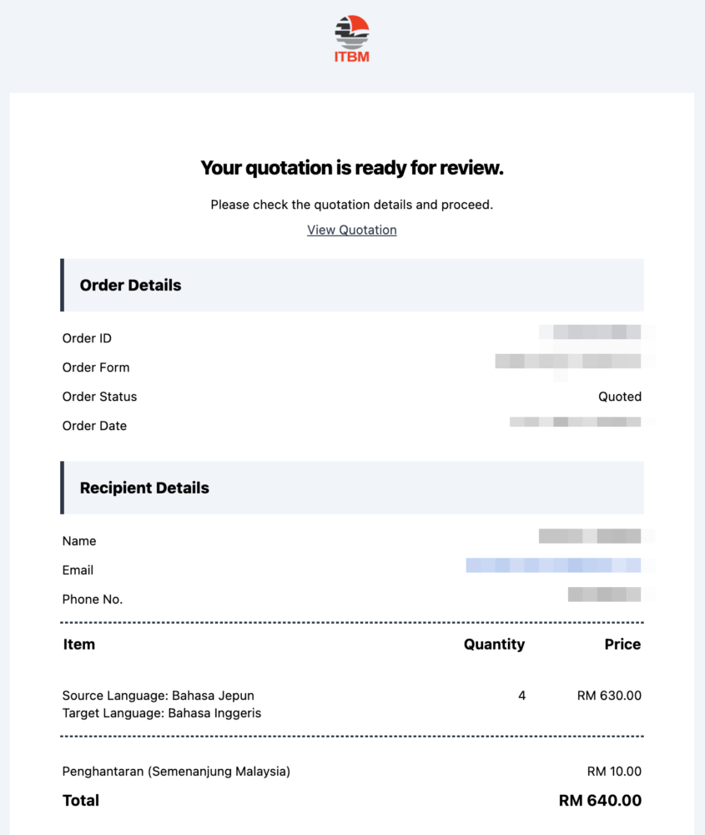Click the Recipient Details section header
The height and width of the screenshot is (835, 705).
[144, 488]
